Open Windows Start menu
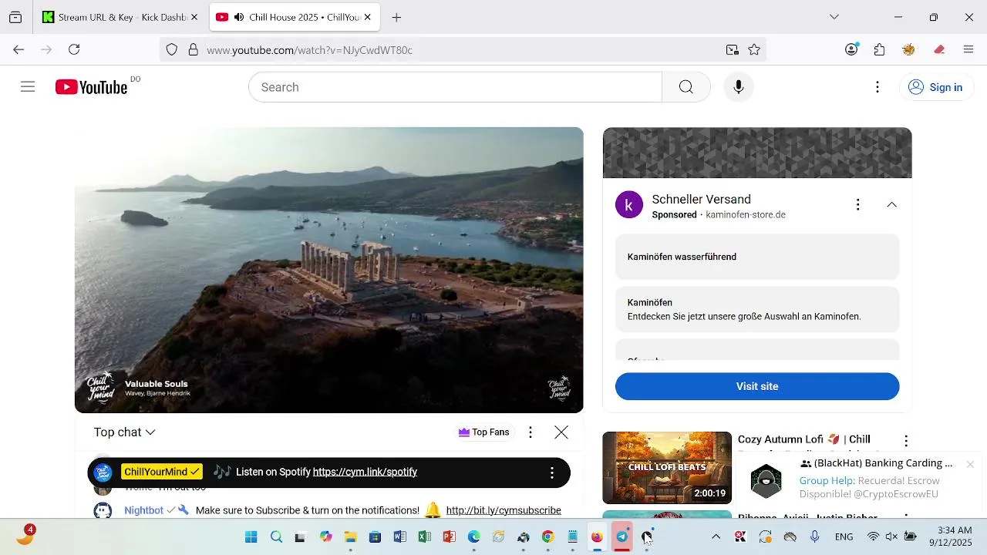 coord(251,537)
